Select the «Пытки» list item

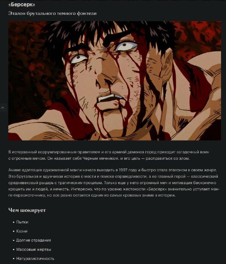pyautogui.click(x=22, y=222)
